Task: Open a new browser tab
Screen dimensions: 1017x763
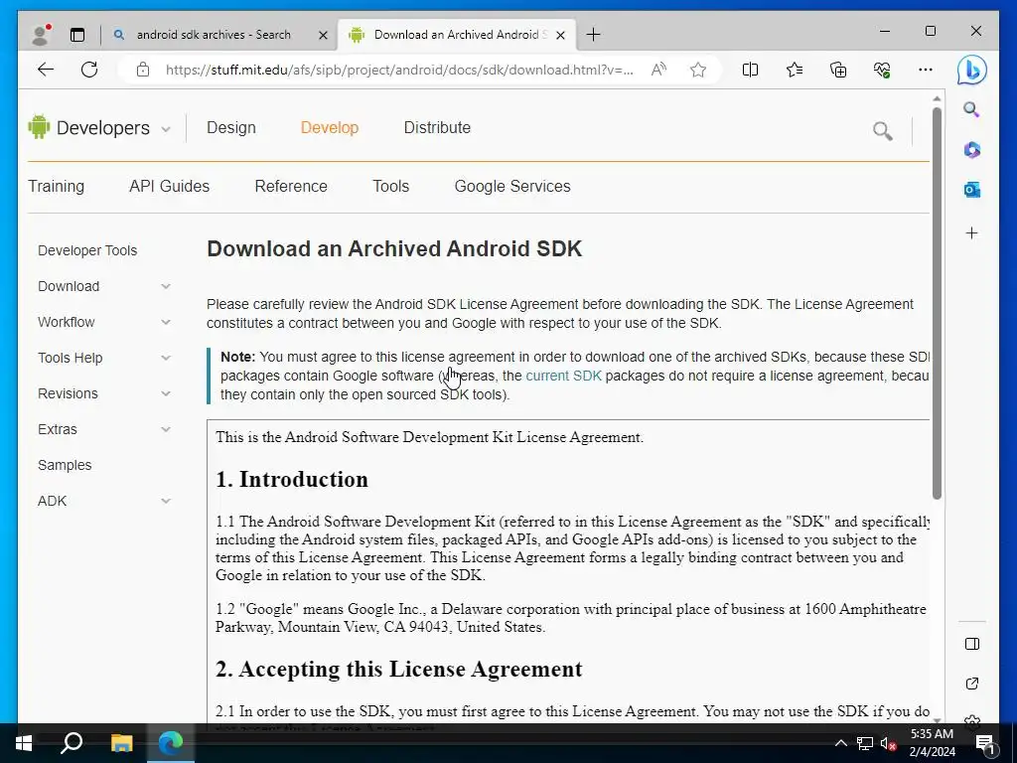Action: click(593, 35)
